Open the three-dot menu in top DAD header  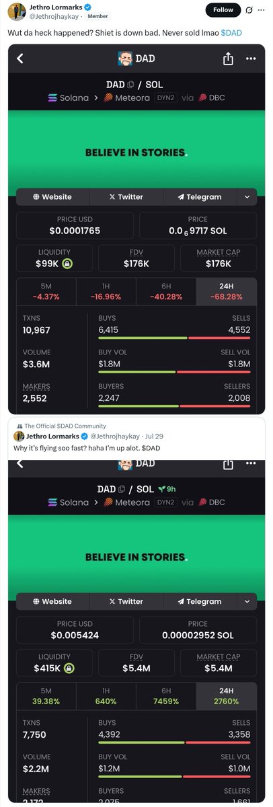[251, 59]
